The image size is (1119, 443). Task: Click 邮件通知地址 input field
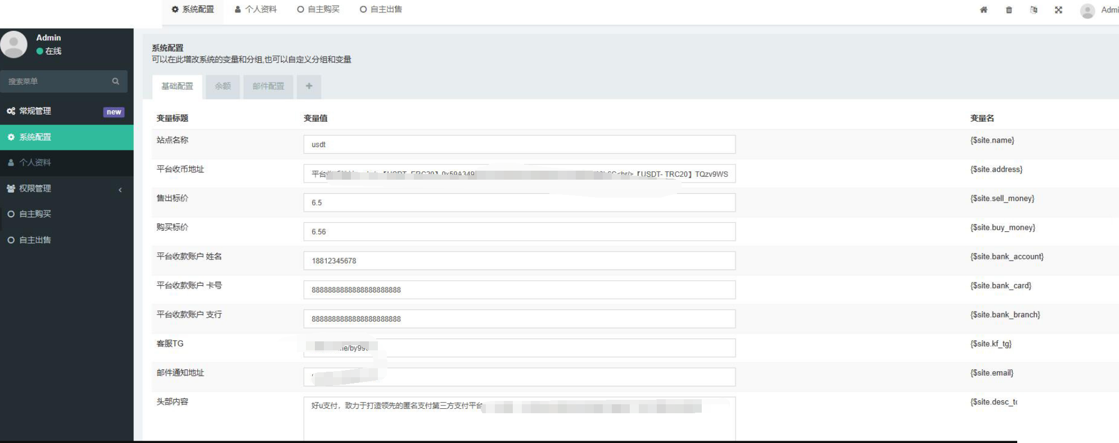520,377
